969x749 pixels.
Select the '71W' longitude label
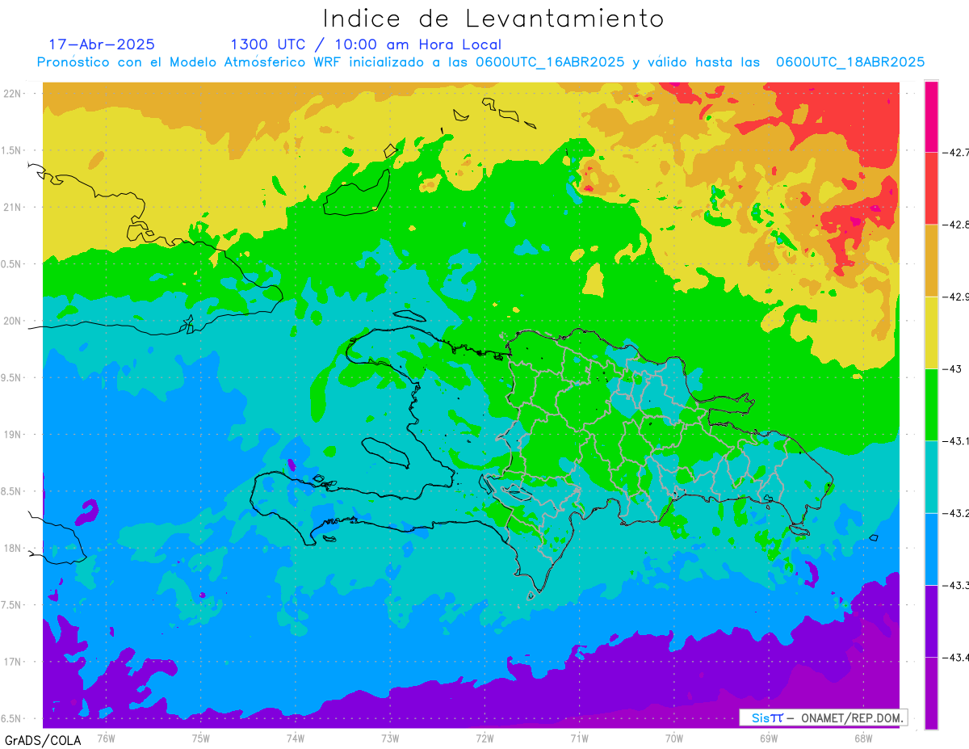tap(579, 738)
